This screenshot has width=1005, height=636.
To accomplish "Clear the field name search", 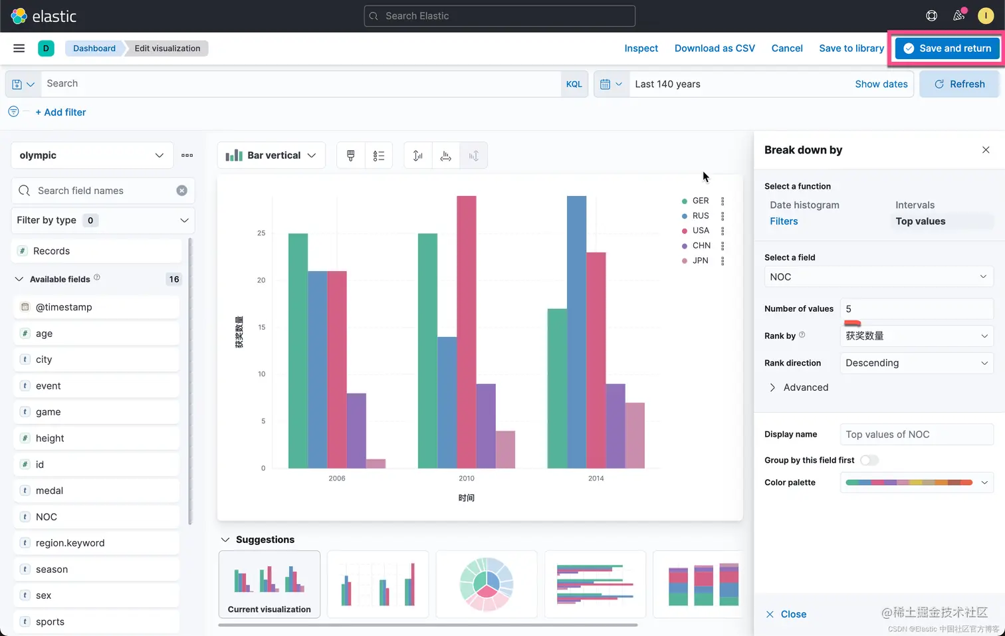I will pyautogui.click(x=181, y=191).
